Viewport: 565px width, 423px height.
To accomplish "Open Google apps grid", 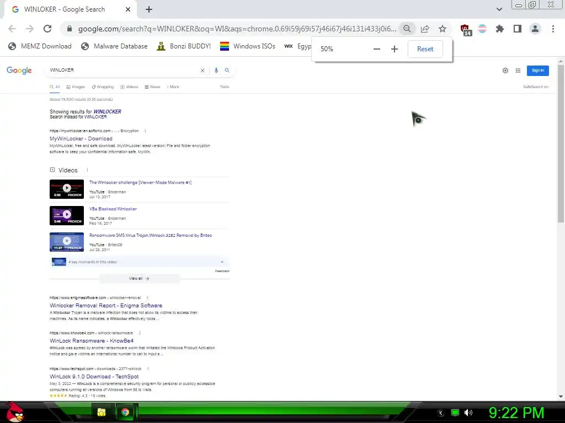I will click(518, 70).
